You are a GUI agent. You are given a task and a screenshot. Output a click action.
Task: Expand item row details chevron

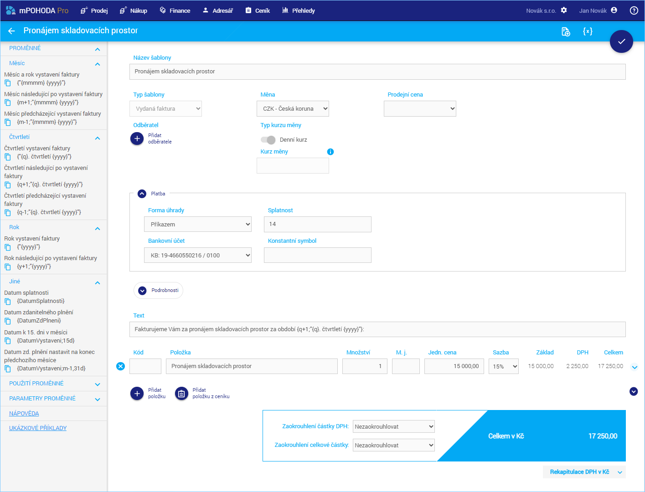[x=635, y=367]
